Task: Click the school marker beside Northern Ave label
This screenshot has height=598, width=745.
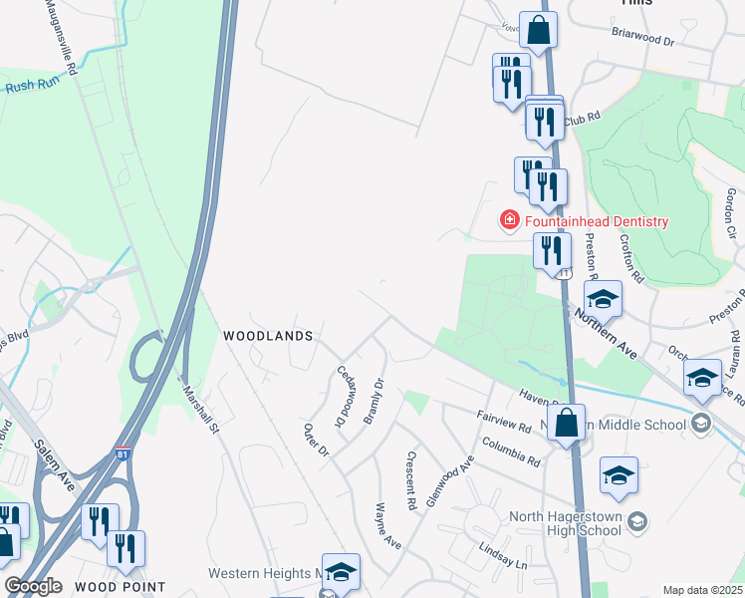Action: coord(603,300)
